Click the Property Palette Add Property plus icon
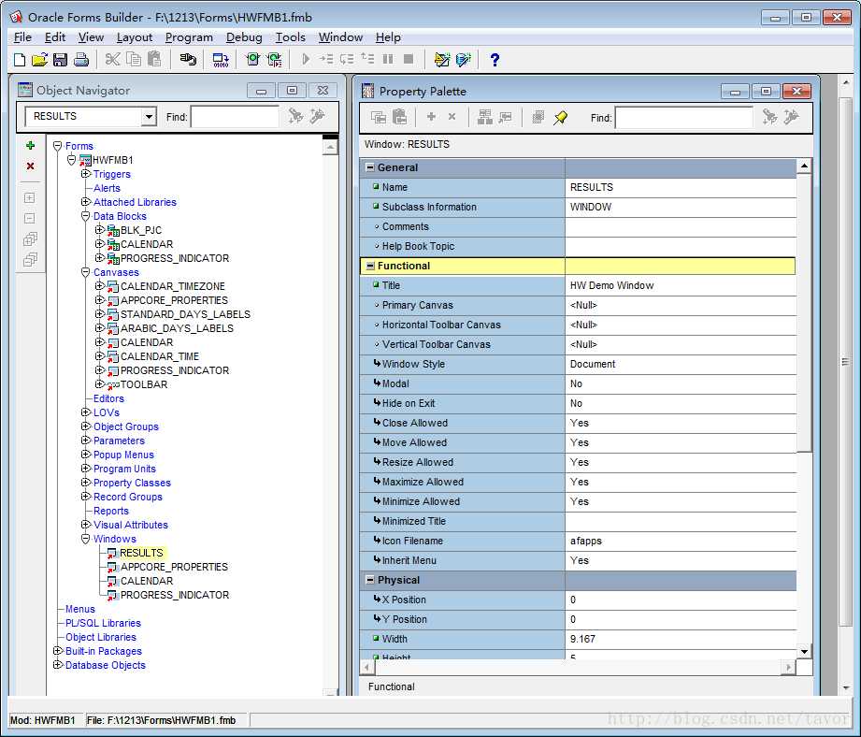The image size is (861, 737). [x=431, y=116]
